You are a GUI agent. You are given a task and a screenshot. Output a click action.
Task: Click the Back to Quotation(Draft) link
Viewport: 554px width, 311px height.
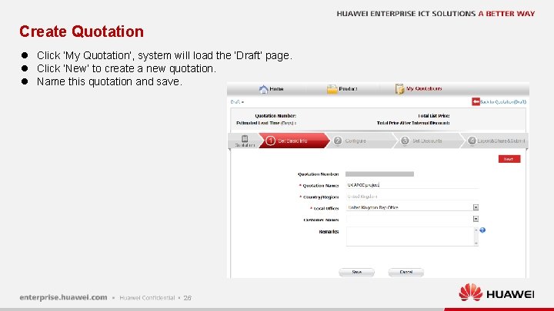coord(503,102)
